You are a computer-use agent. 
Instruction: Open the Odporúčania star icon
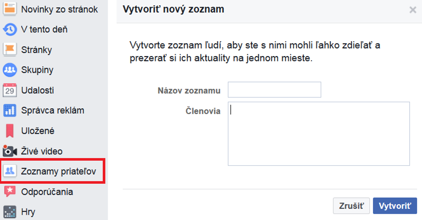(9, 192)
